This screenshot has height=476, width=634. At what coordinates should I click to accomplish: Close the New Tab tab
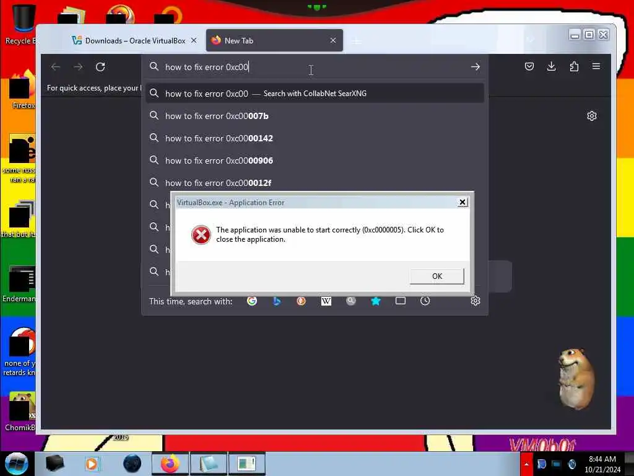point(332,40)
